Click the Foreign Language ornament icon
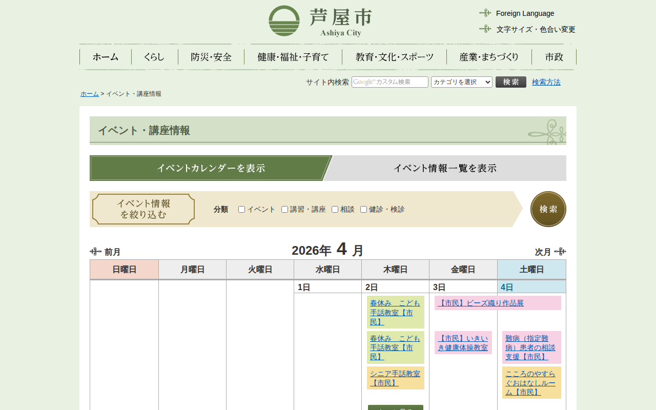Screen dimensions: 656x410 click(x=485, y=13)
